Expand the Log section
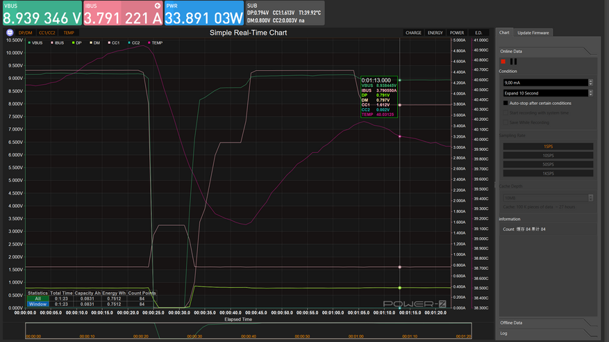 [x=505, y=334]
